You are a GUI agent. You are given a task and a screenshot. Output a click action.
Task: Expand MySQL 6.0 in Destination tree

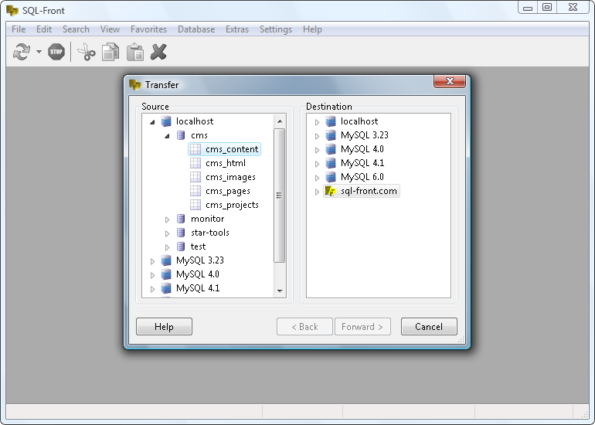click(318, 178)
